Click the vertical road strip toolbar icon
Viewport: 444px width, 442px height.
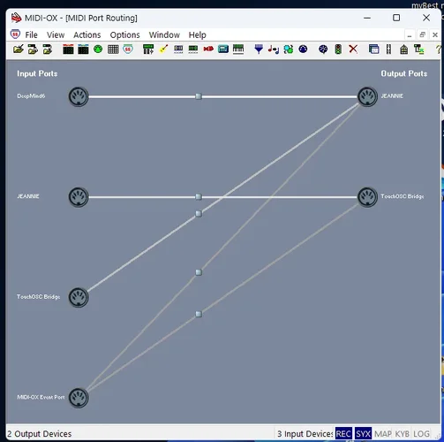[x=388, y=50]
